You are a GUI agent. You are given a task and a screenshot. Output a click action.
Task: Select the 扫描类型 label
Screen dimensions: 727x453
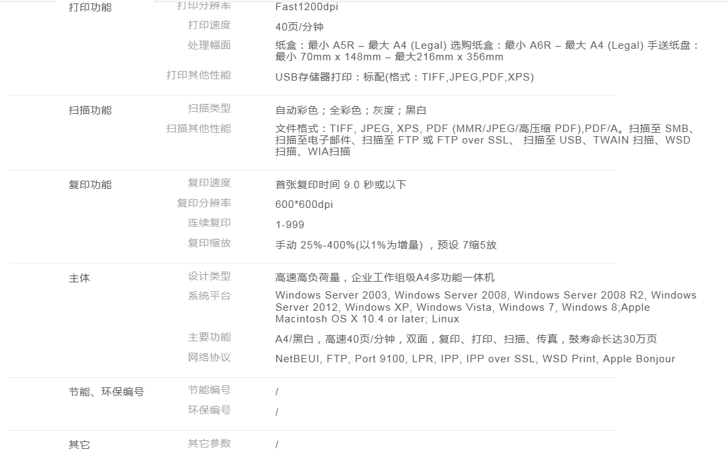coord(209,108)
